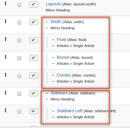This screenshot has width=130, height=128.
Task: Open the Boxed menu item link
Action: click(x=63, y=57)
